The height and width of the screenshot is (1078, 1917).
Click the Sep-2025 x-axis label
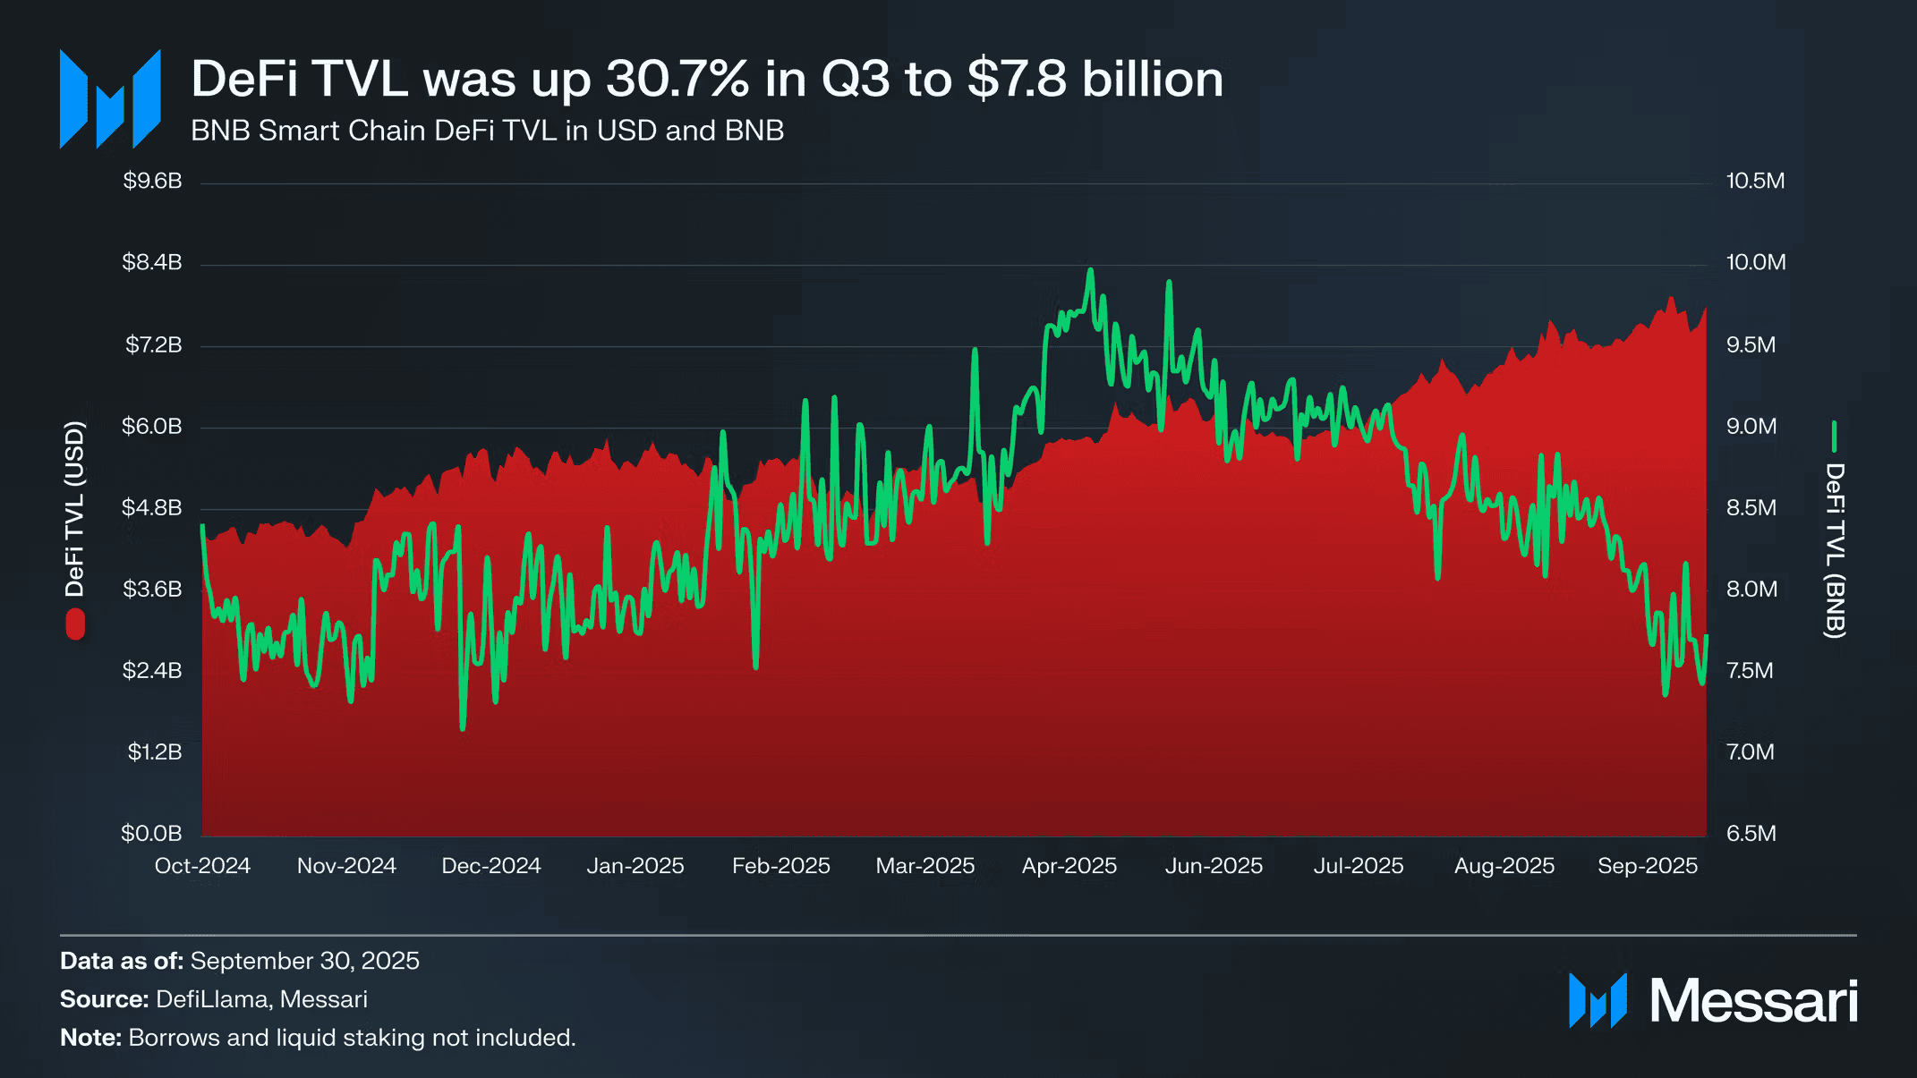[1648, 866]
